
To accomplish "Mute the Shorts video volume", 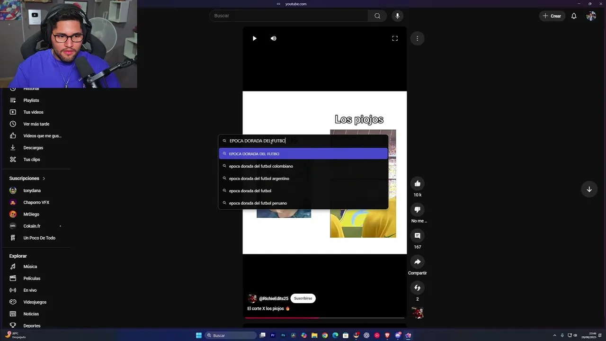I will 273,38.
